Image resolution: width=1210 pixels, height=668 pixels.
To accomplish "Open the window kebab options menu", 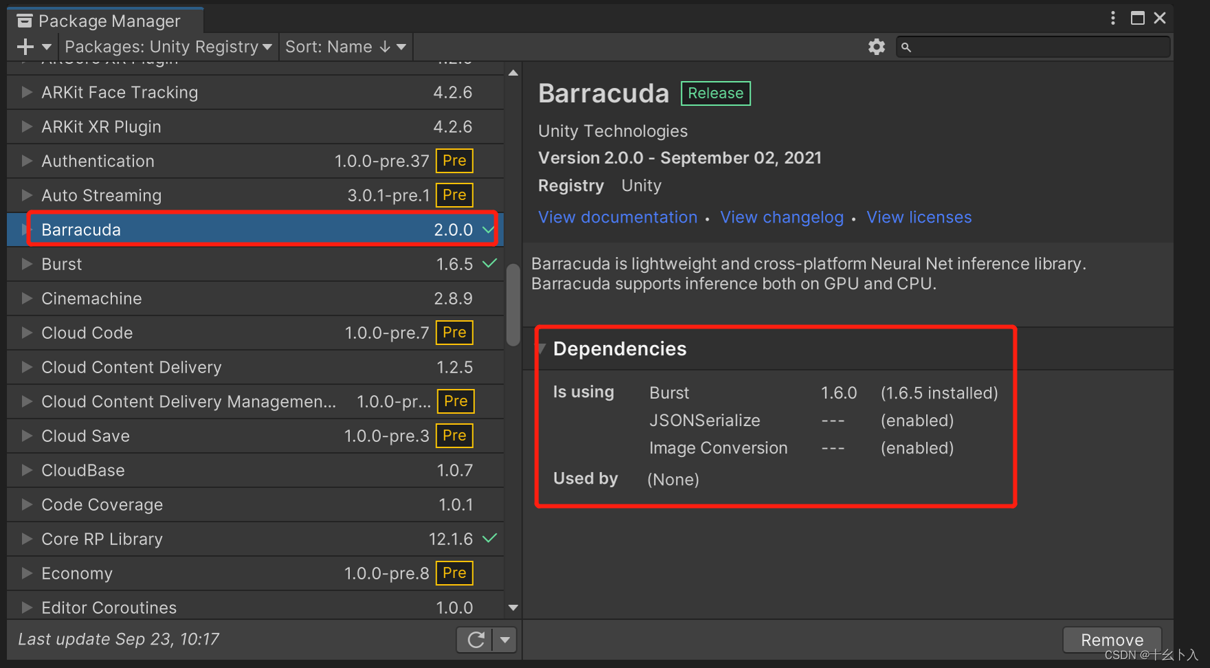I will click(x=1113, y=18).
